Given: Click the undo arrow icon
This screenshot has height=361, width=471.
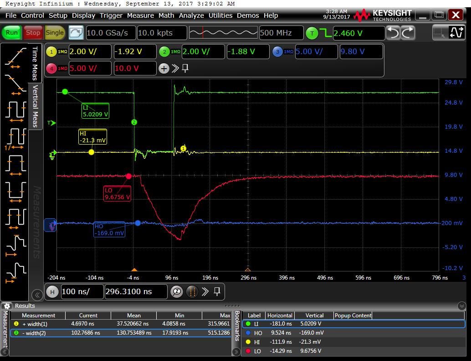Looking at the screenshot, I should coord(393,33).
